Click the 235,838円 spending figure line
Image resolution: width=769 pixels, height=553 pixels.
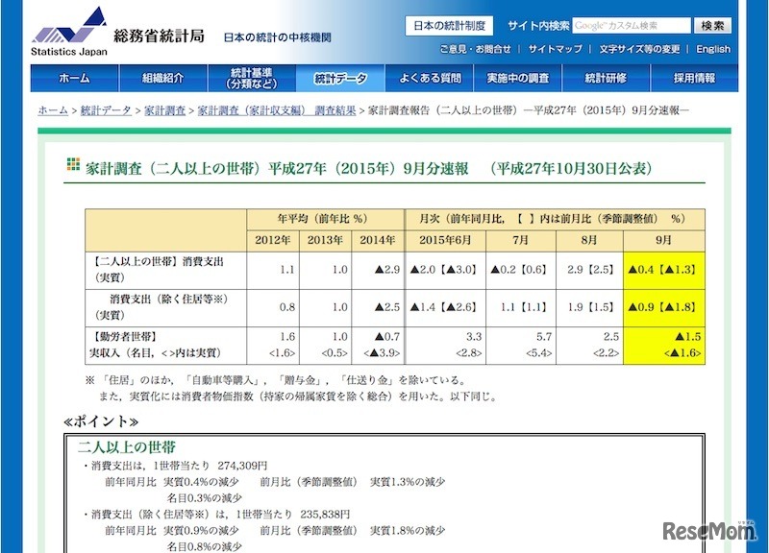[x=216, y=515]
